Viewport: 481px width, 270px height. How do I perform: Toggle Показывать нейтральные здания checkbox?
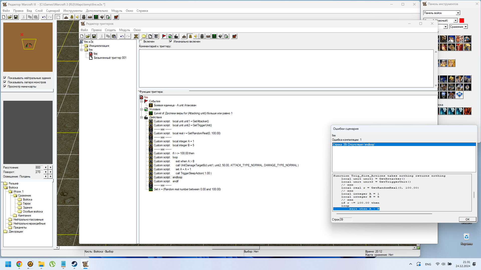pyautogui.click(x=5, y=78)
